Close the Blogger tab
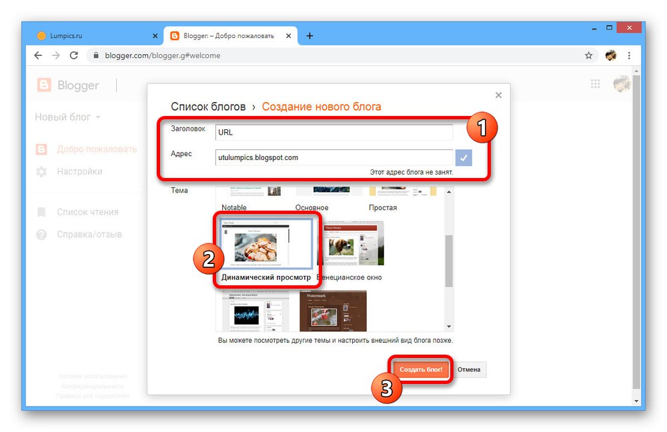The width and height of the screenshot is (667, 432). (x=288, y=36)
